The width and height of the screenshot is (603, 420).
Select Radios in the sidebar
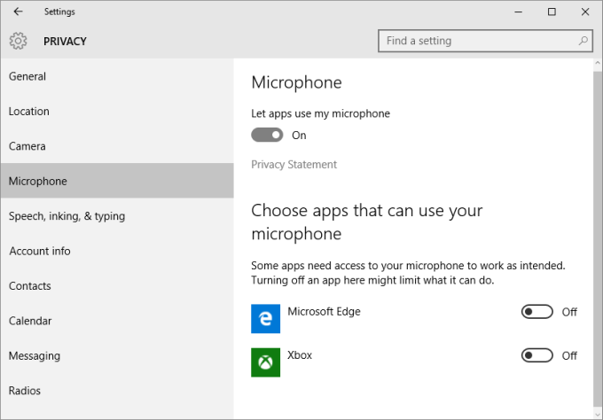tap(25, 391)
